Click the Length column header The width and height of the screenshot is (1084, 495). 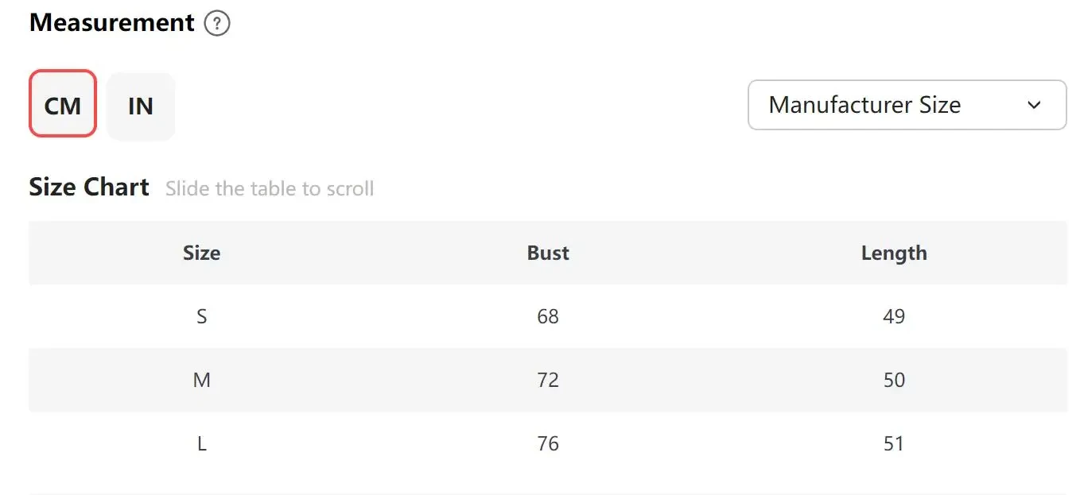tap(894, 253)
